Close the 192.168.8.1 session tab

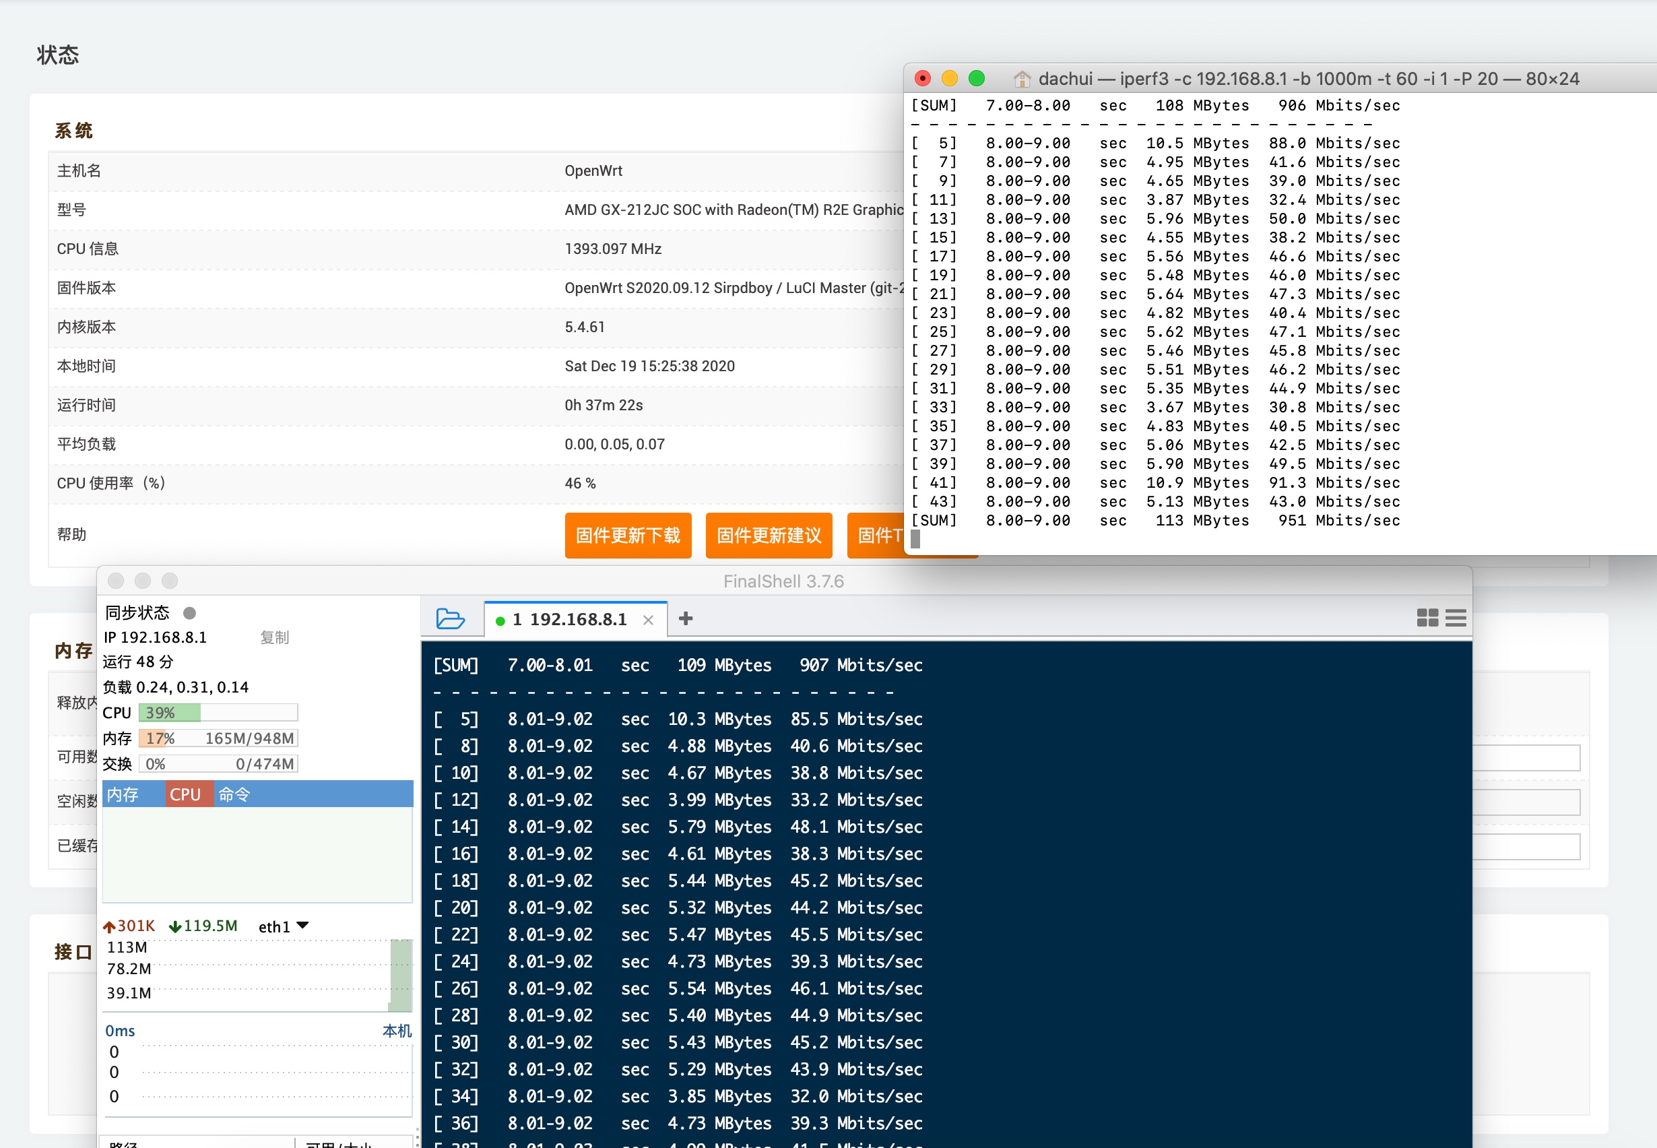click(x=648, y=620)
